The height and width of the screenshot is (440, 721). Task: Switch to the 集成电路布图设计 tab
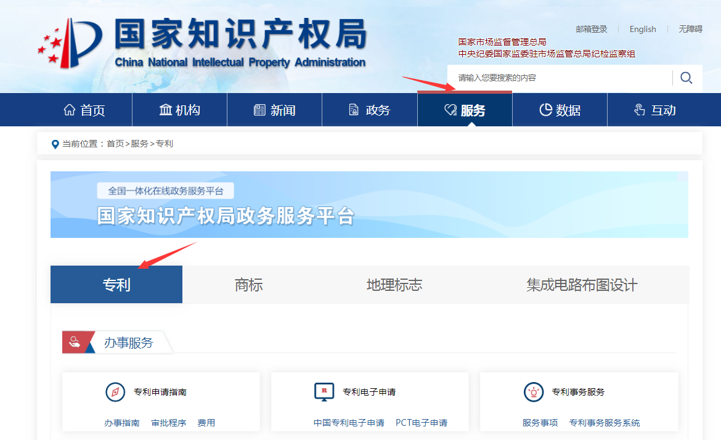click(x=582, y=285)
